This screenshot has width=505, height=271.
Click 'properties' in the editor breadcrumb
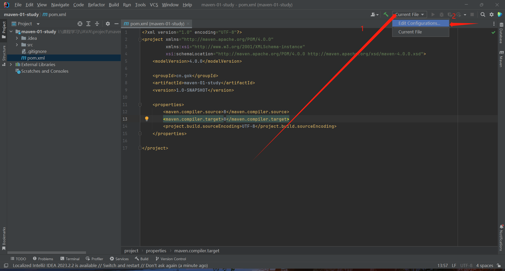pos(156,251)
